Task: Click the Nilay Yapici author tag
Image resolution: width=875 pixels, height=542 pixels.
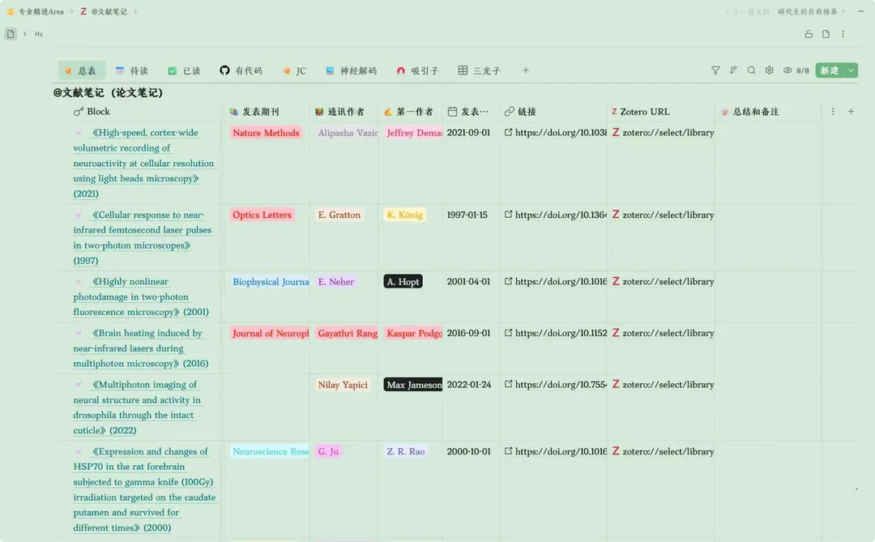Action: click(x=343, y=385)
